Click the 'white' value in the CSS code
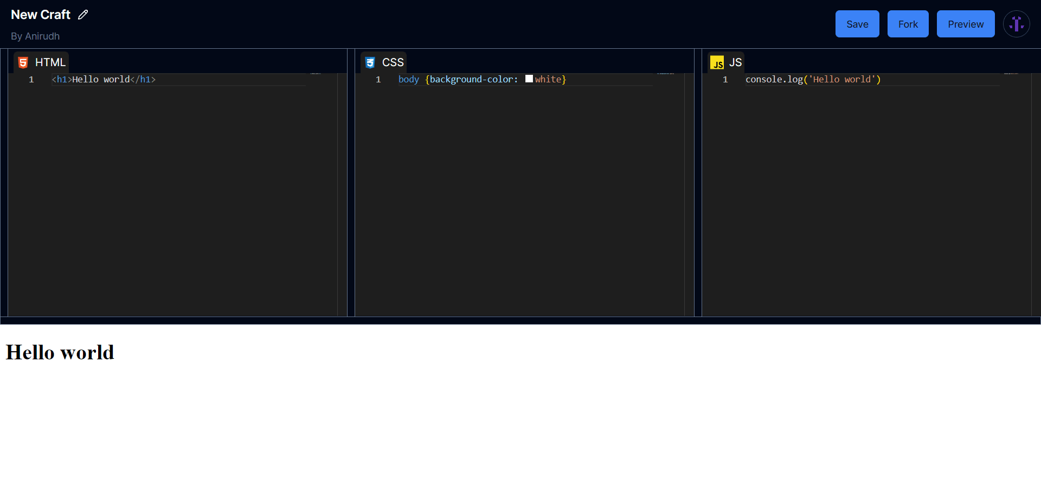1041x484 pixels. (x=548, y=79)
